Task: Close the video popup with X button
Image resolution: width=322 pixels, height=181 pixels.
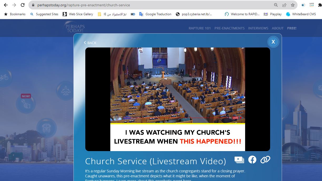Action: 273,42
